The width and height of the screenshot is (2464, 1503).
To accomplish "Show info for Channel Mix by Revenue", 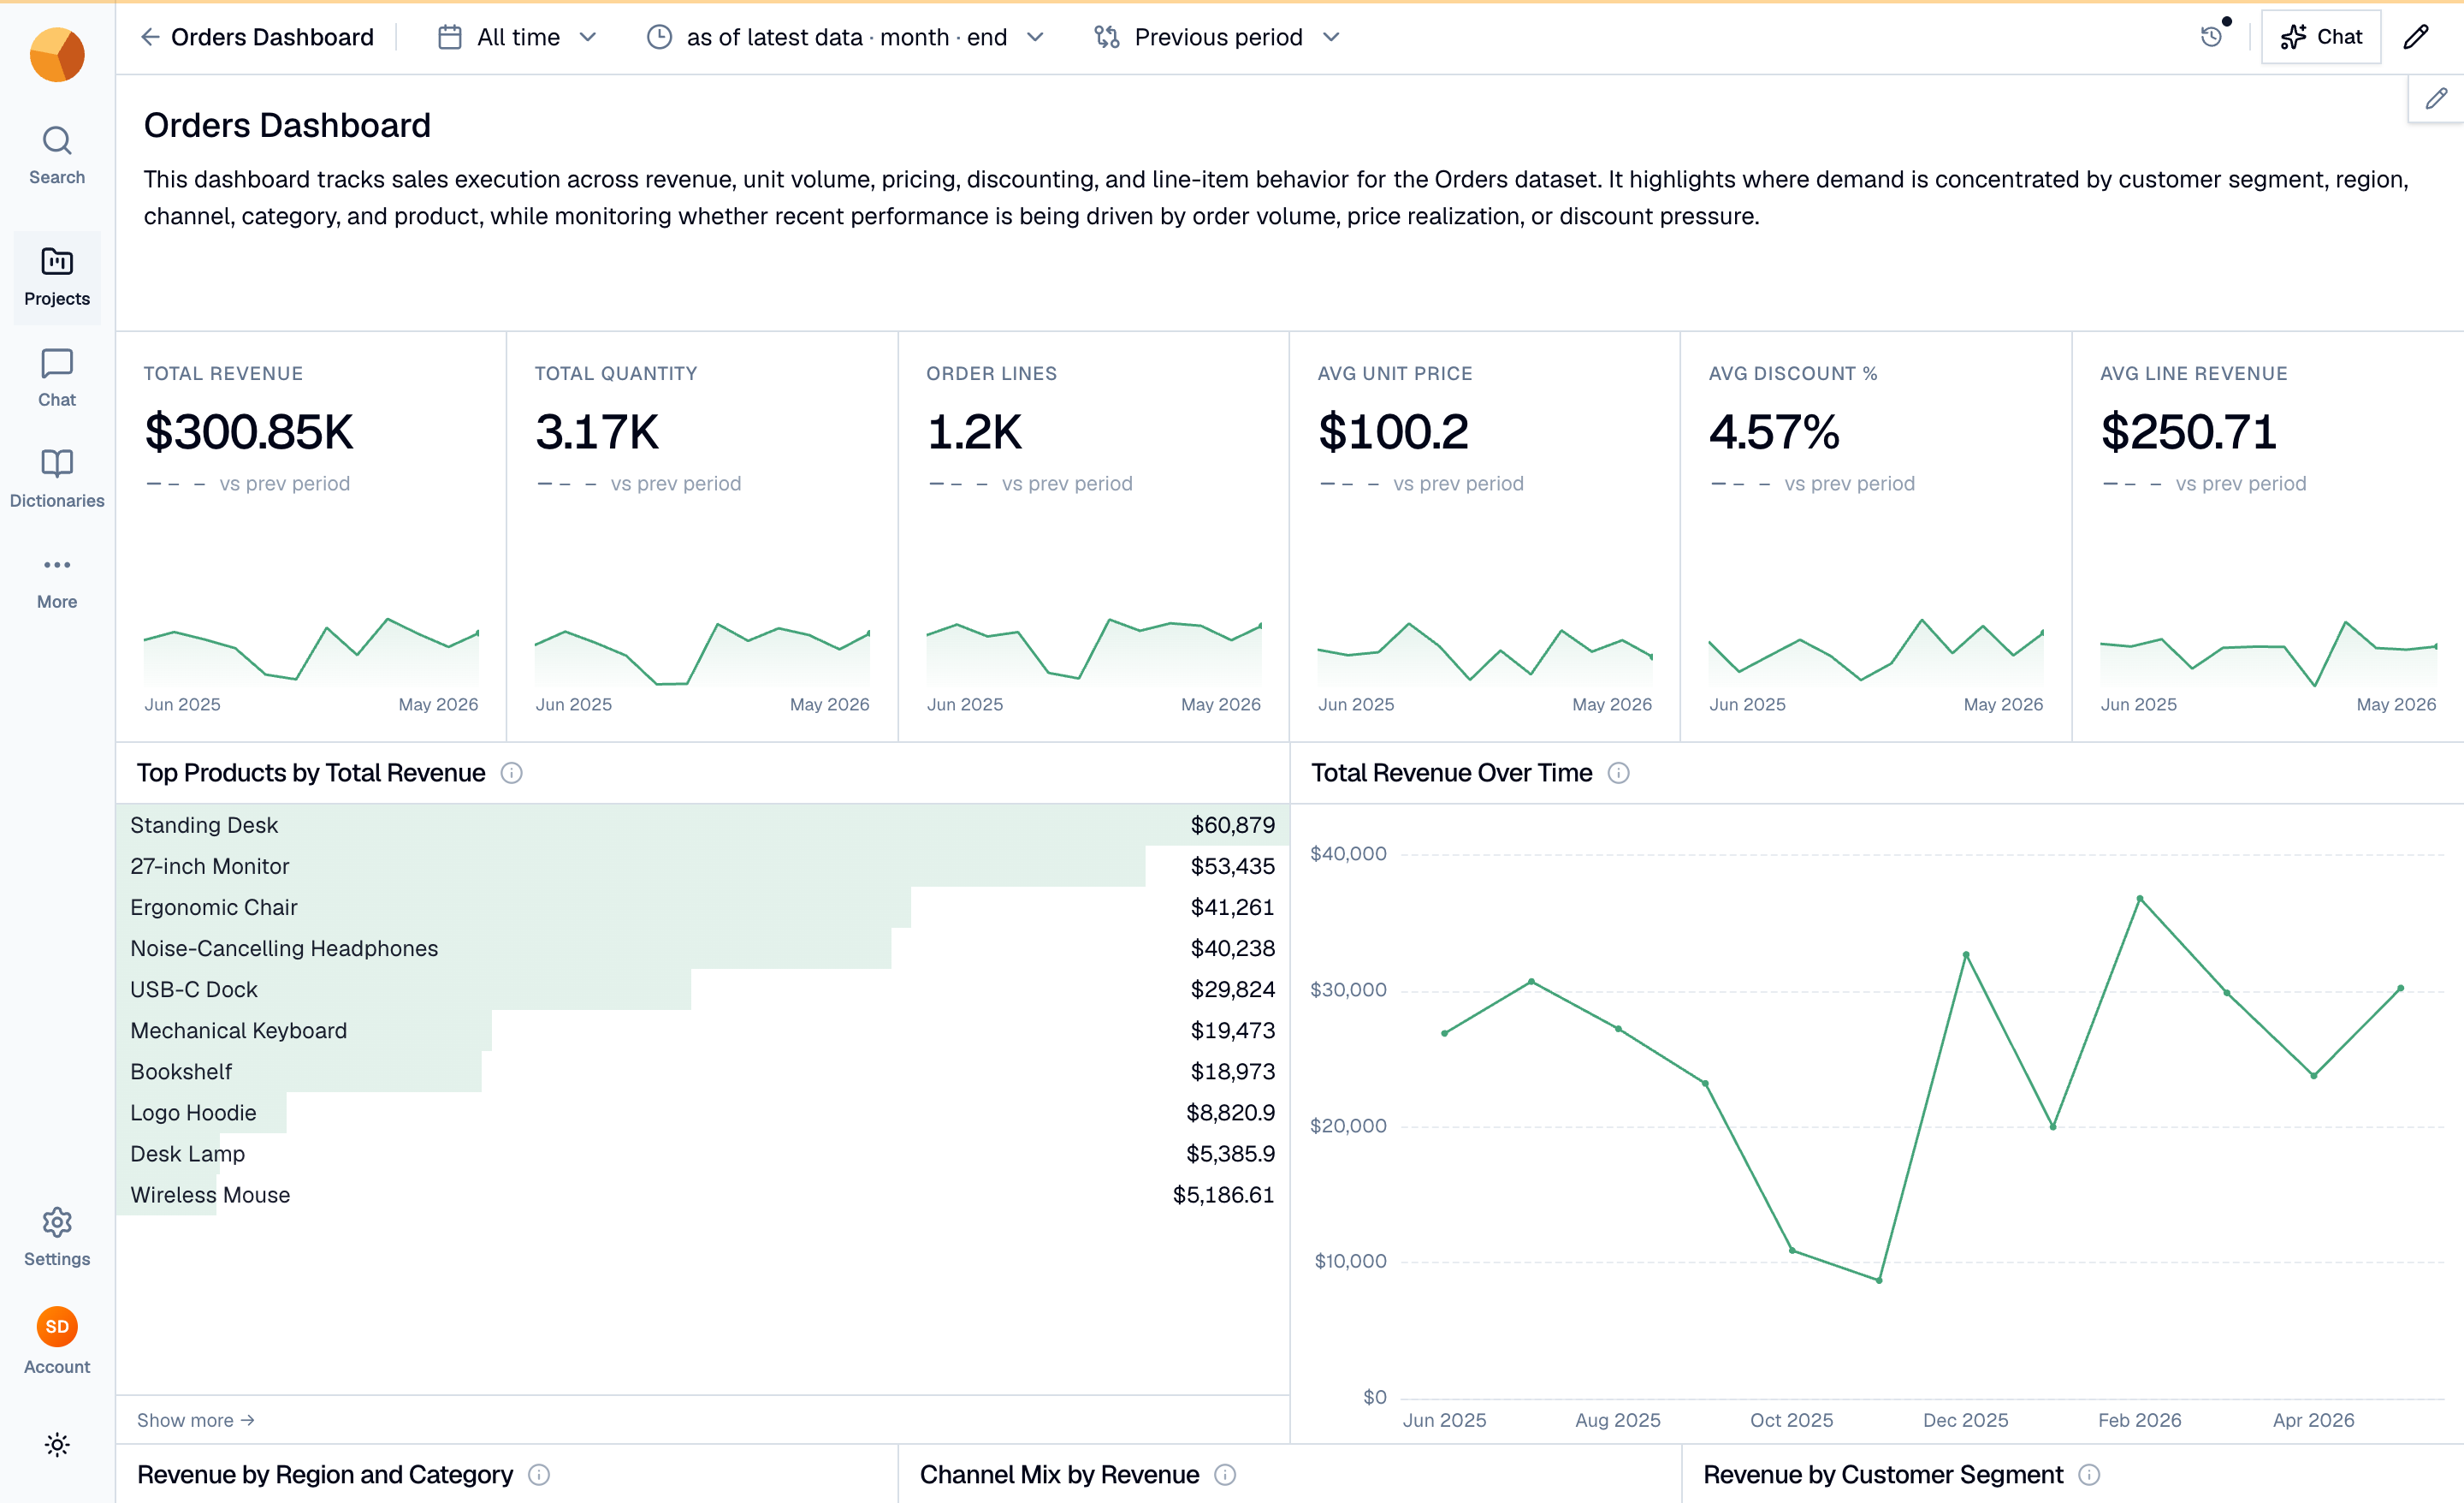I will (1225, 1474).
